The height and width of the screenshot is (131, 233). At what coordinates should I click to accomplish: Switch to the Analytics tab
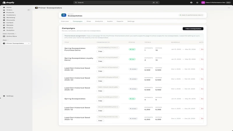pyautogui.click(x=99, y=21)
